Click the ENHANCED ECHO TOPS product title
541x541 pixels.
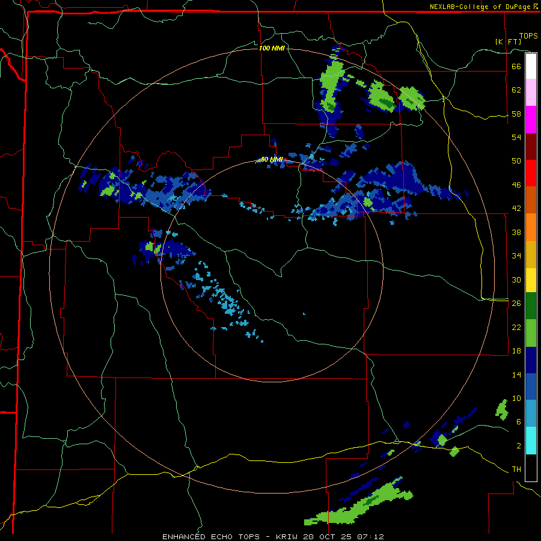[x=211, y=537]
